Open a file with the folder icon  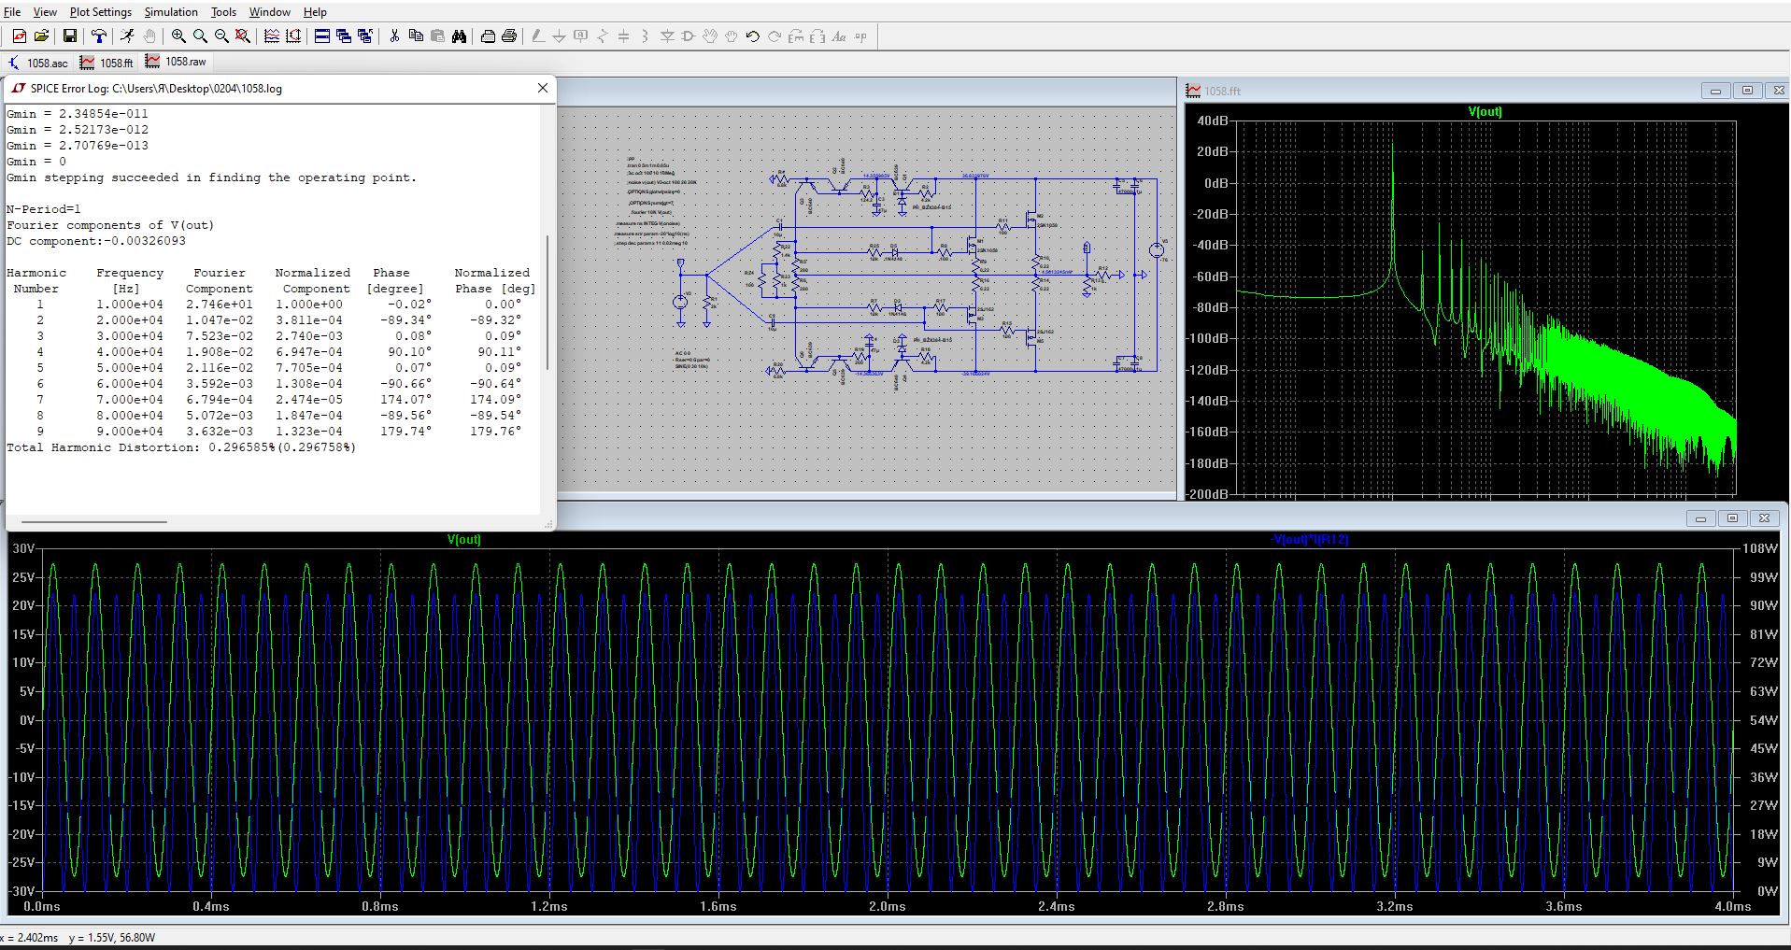41,36
